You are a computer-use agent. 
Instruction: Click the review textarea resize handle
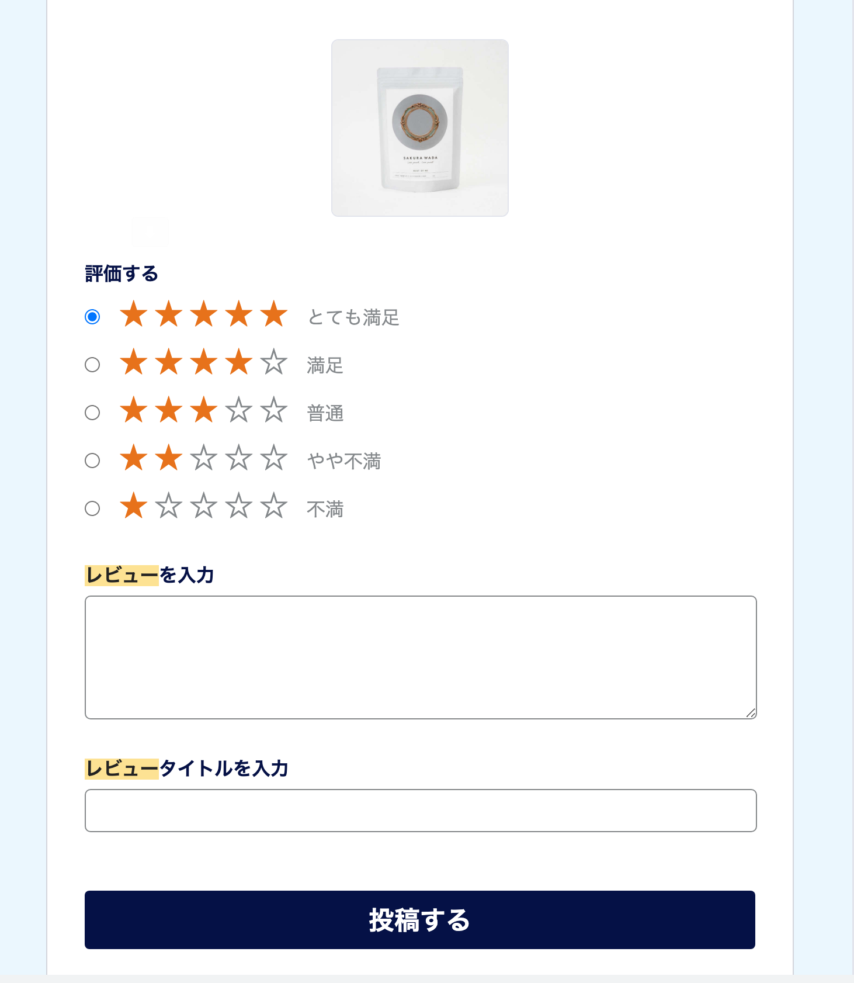(751, 713)
